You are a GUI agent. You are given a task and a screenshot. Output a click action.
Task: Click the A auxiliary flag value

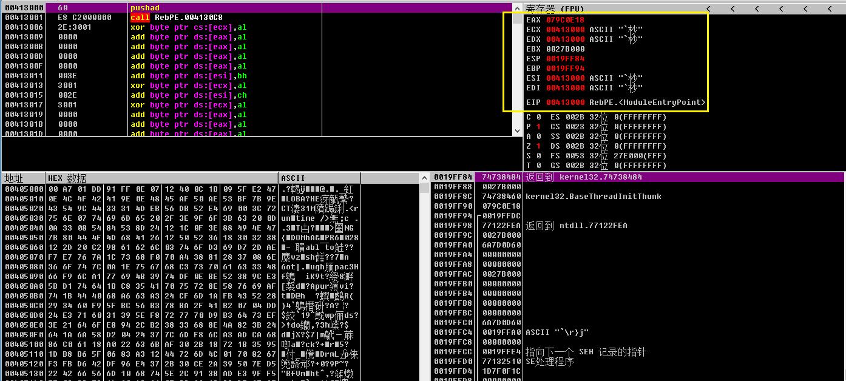538,137
